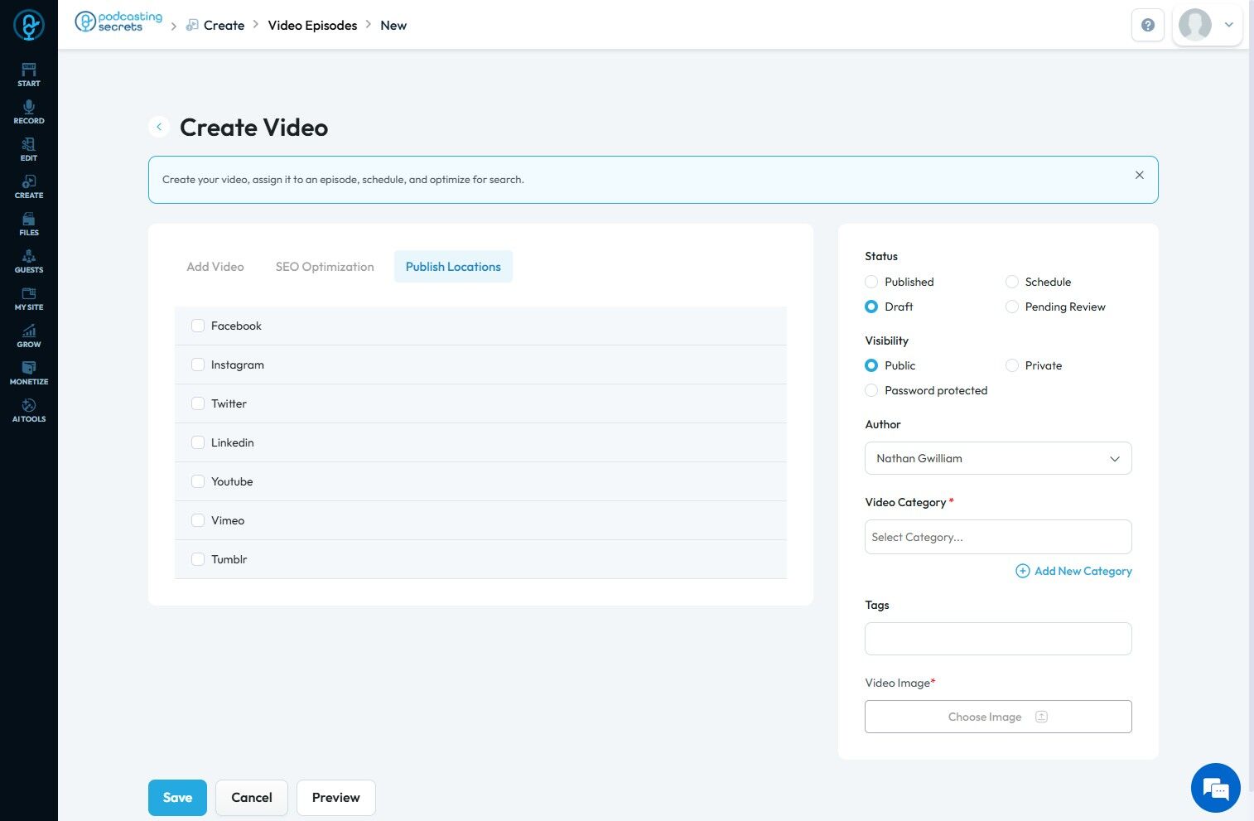The width and height of the screenshot is (1254, 821).
Task: Check the Instagram publish location
Action: tap(198, 365)
